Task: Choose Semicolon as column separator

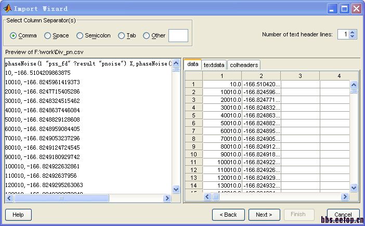Action: pyautogui.click(x=80, y=36)
